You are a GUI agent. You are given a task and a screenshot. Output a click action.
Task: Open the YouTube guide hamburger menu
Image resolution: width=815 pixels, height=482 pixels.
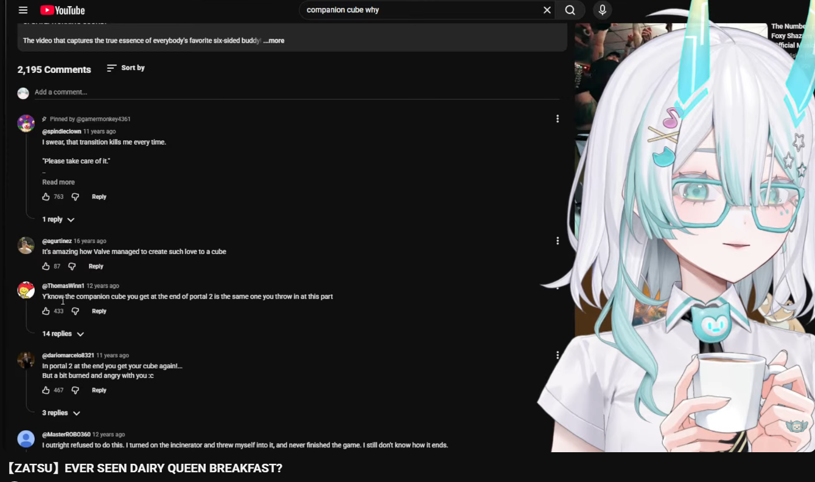pyautogui.click(x=23, y=10)
